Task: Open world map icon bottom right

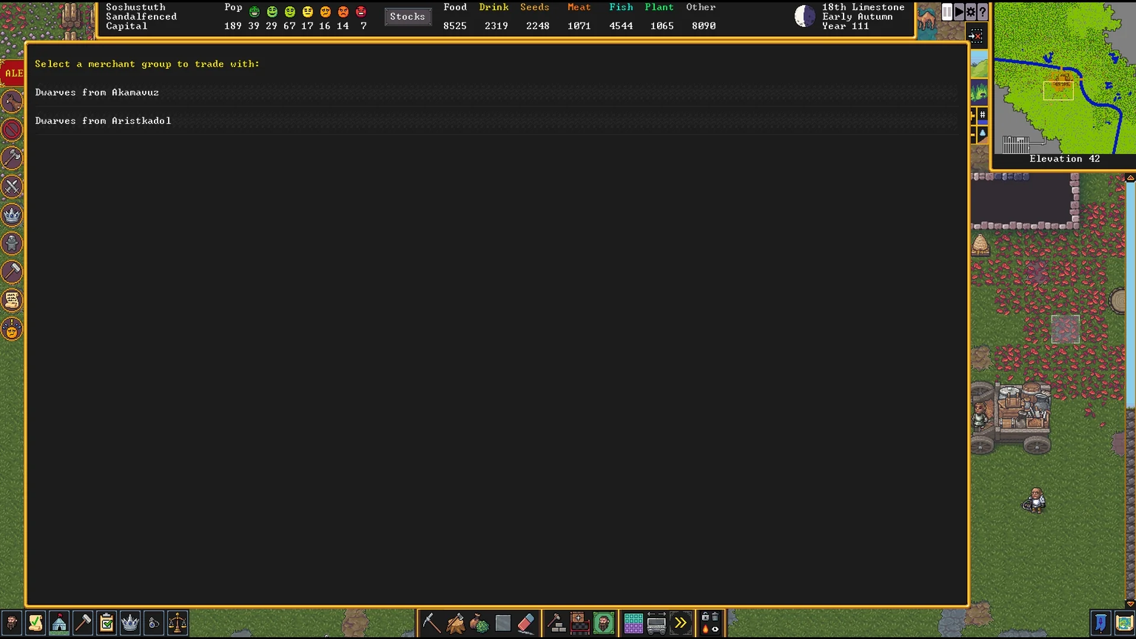Action: [x=1124, y=623]
